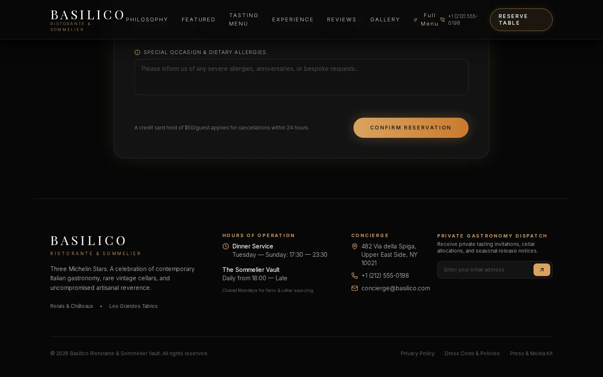
Task: Click the Les Grandes Tables text
Action: tap(134, 306)
